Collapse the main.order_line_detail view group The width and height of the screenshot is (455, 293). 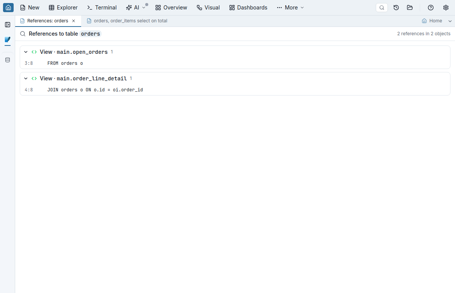pos(26,78)
